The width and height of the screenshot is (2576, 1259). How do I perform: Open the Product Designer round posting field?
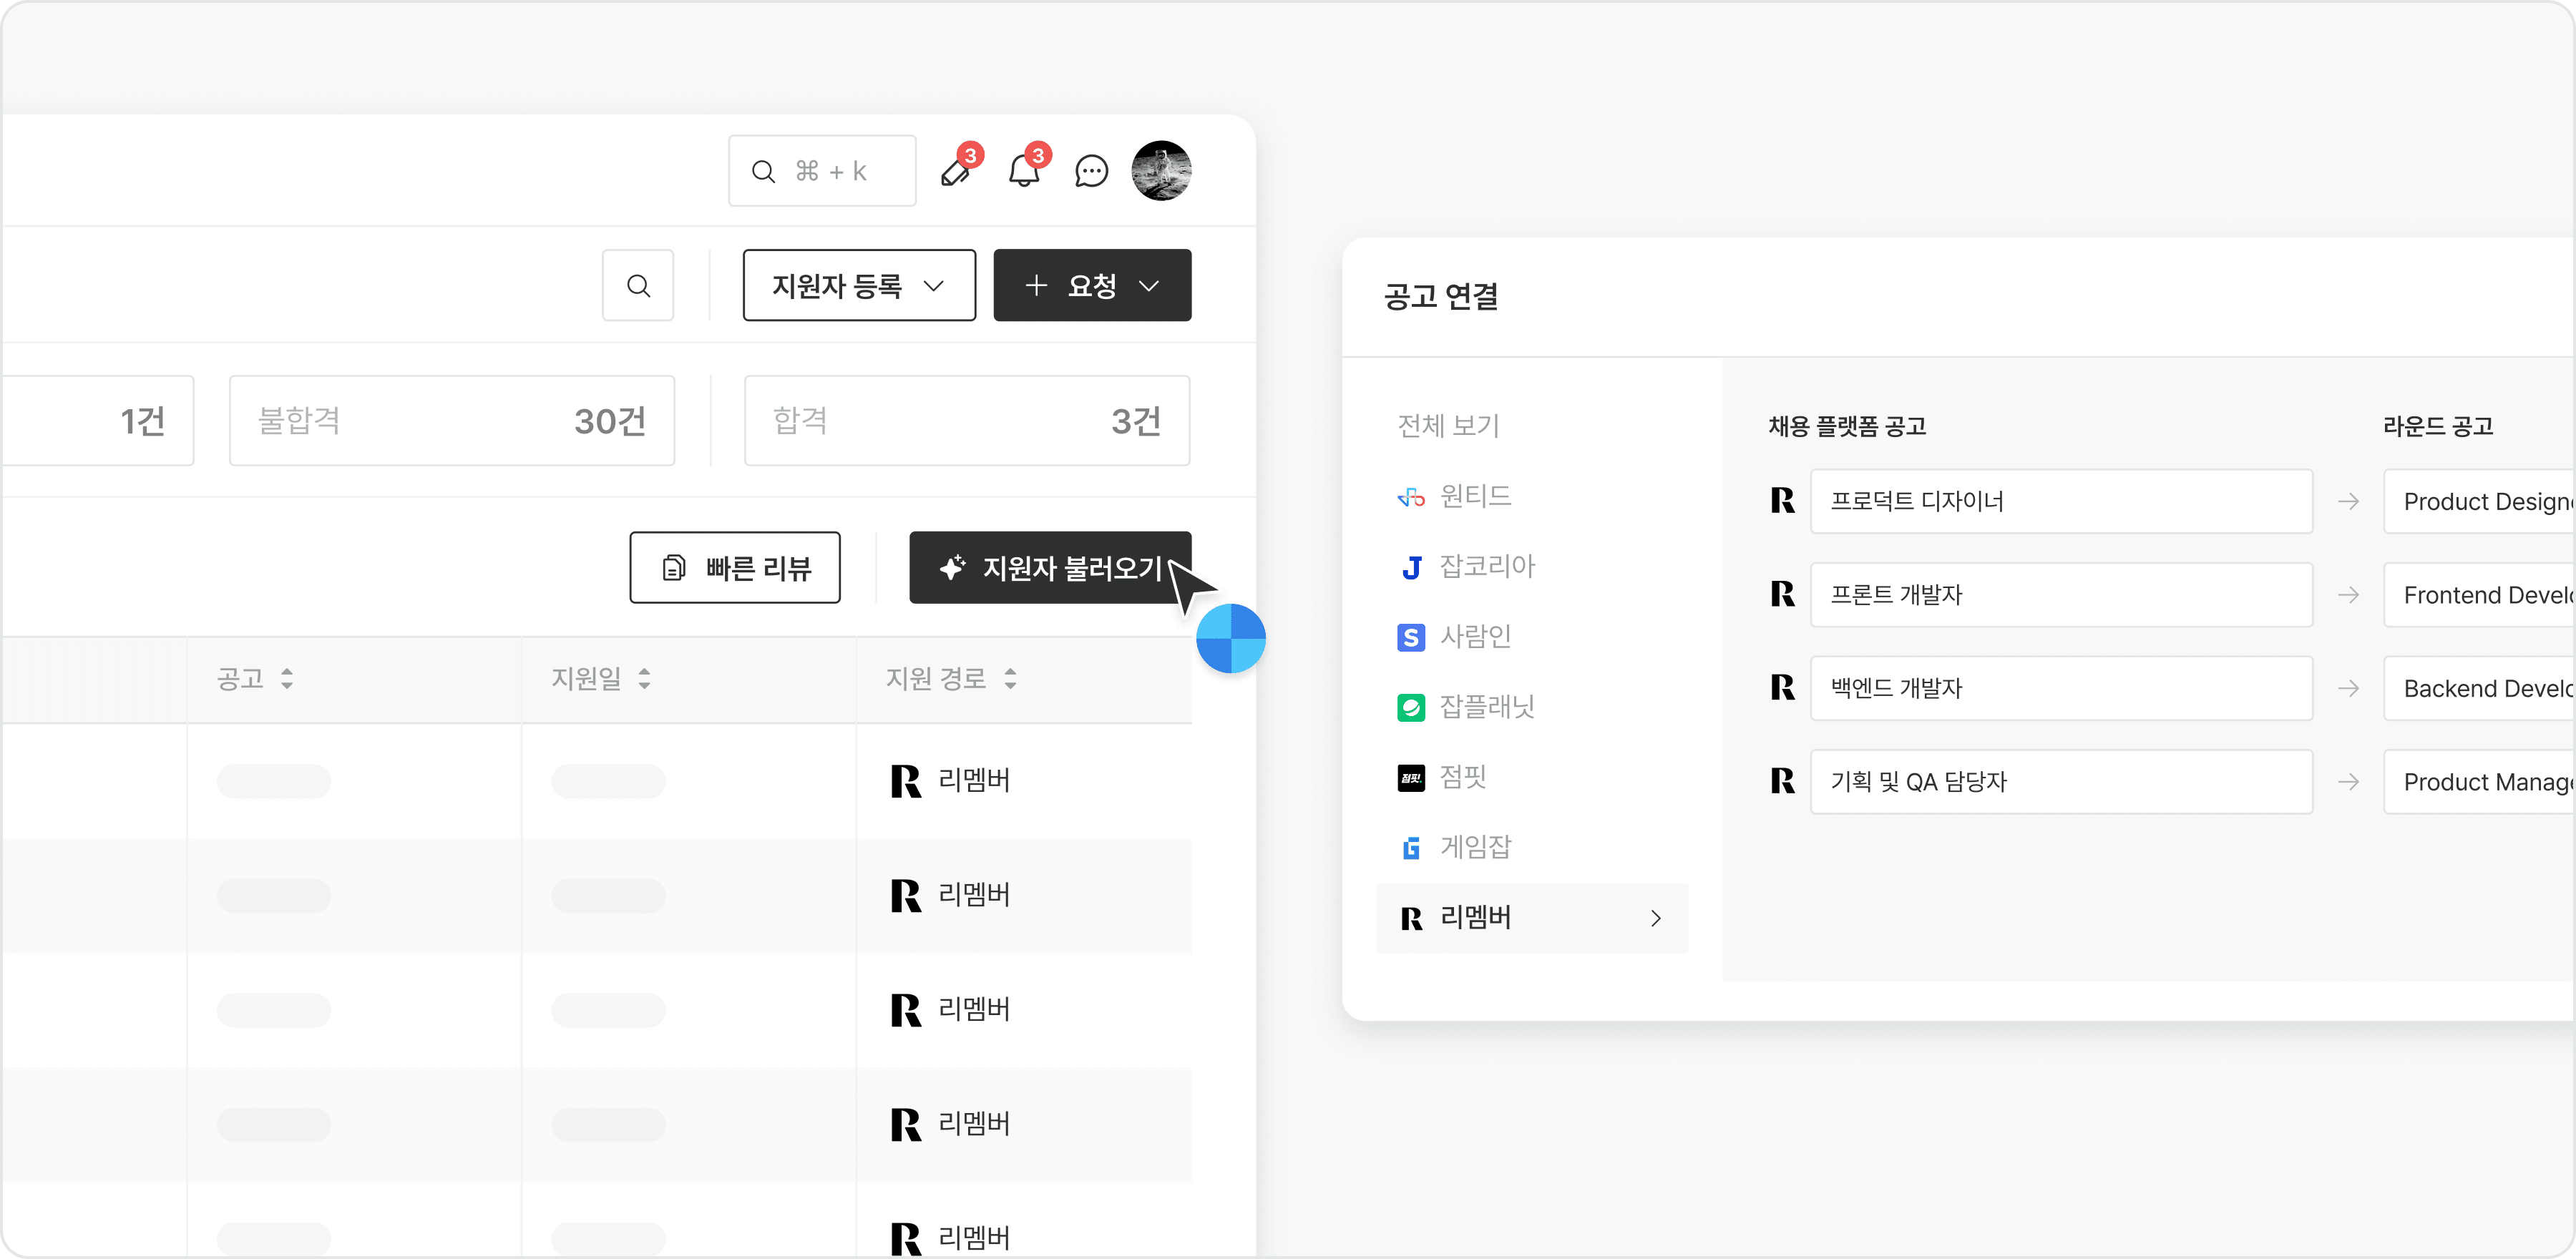tap(2479, 501)
